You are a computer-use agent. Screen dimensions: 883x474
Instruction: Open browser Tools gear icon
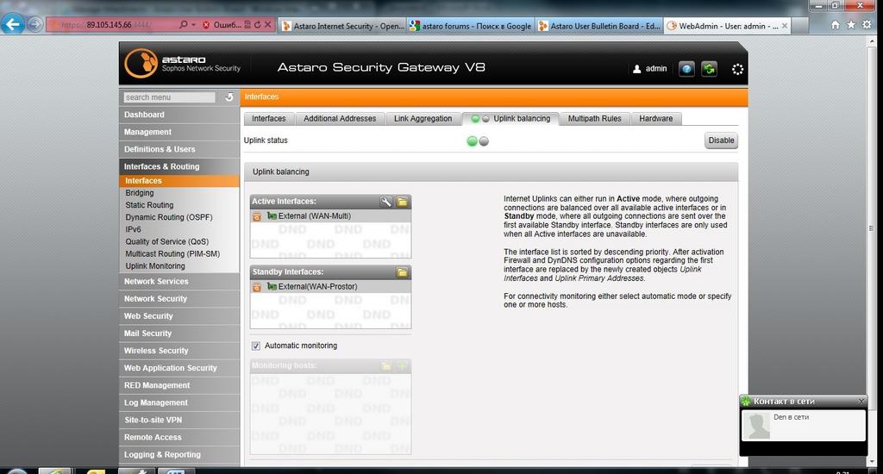(x=867, y=25)
